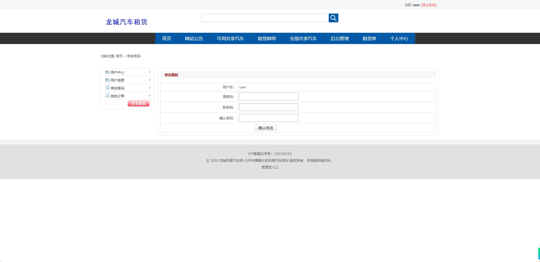540x262 pixels.
Task: Click the 修改密码 document icon
Action: click(108, 88)
